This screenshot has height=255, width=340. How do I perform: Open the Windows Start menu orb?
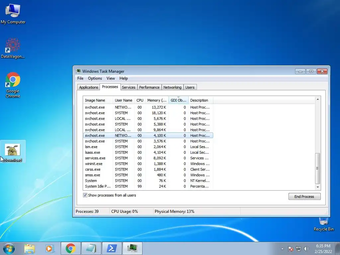click(9, 248)
